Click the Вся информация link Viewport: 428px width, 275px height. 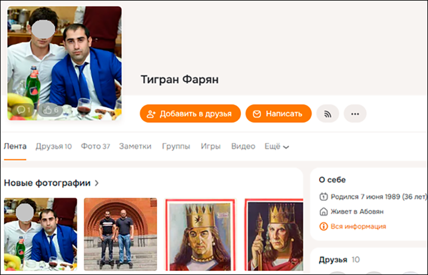pyautogui.click(x=358, y=226)
